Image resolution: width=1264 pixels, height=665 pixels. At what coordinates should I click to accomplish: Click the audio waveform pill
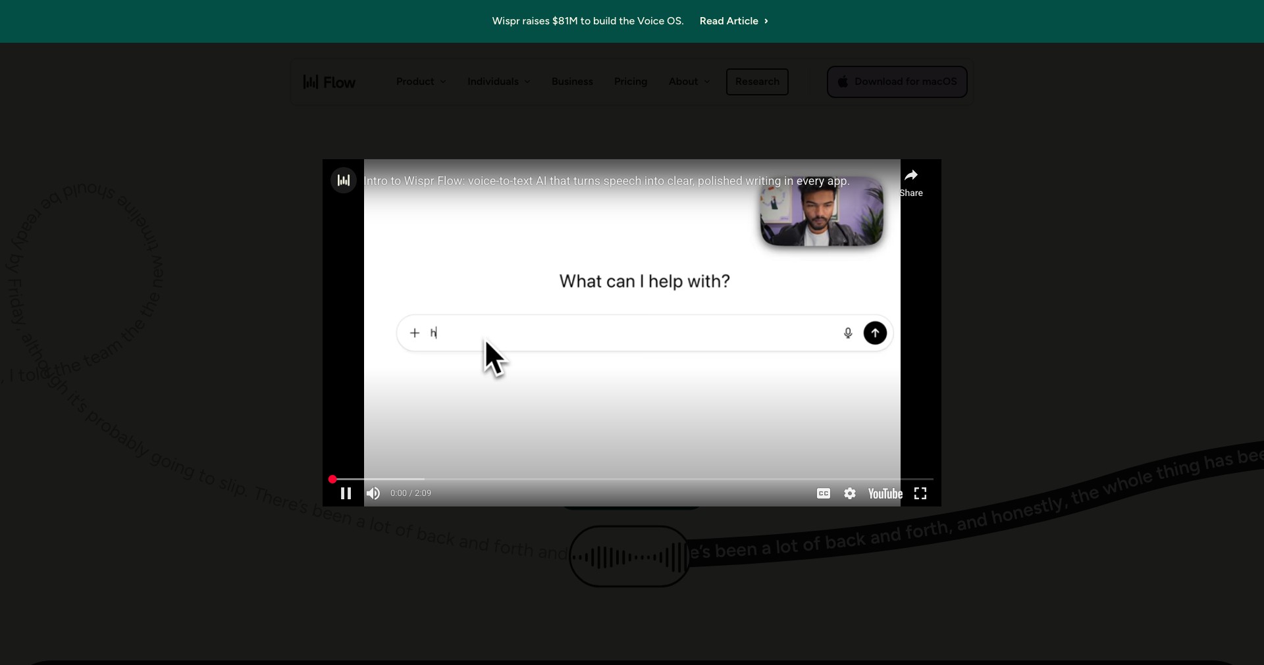[x=630, y=556]
